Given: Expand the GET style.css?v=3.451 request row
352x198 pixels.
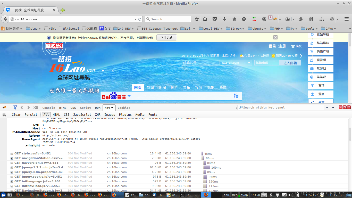Looking at the screenshot, I should (x=12, y=154).
